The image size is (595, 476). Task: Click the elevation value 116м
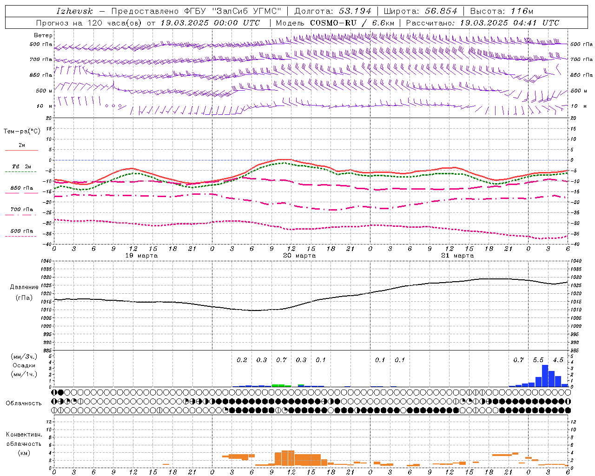tap(522, 11)
